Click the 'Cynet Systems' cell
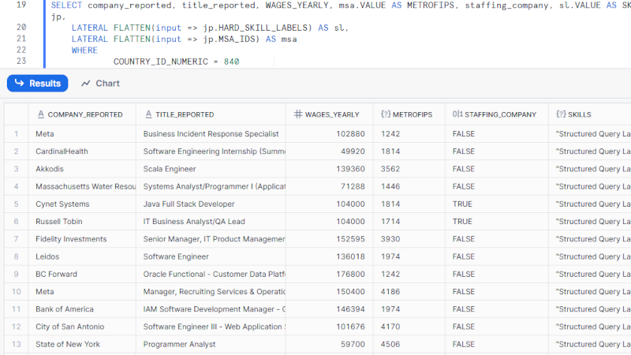Viewport: 631px width, 355px height. click(82, 204)
